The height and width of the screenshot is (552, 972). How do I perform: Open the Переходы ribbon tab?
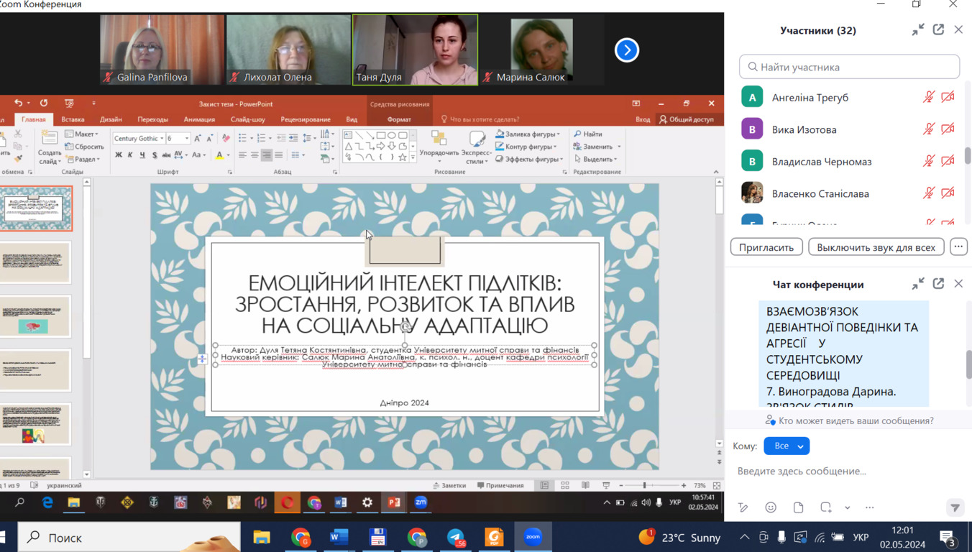(152, 119)
